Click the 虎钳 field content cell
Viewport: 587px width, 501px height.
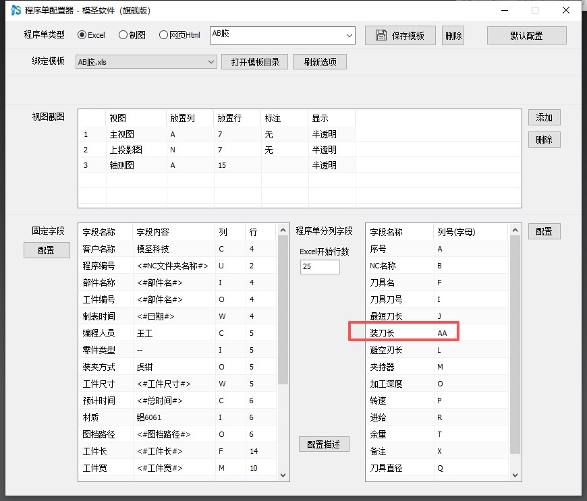[174, 367]
